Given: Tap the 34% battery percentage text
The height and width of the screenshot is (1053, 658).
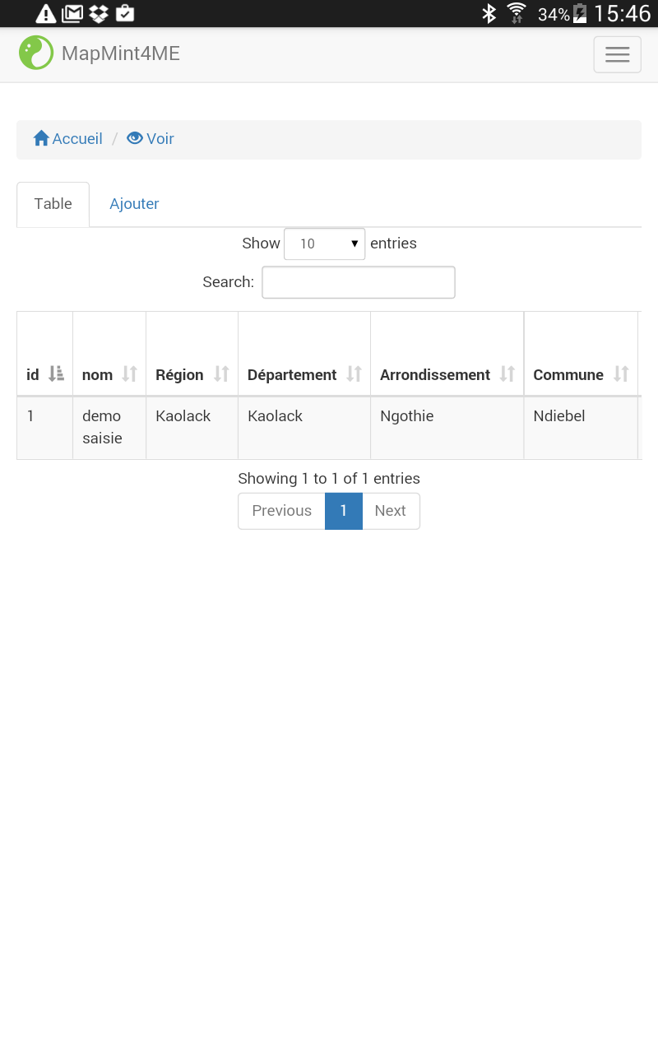Looking at the screenshot, I should (554, 14).
